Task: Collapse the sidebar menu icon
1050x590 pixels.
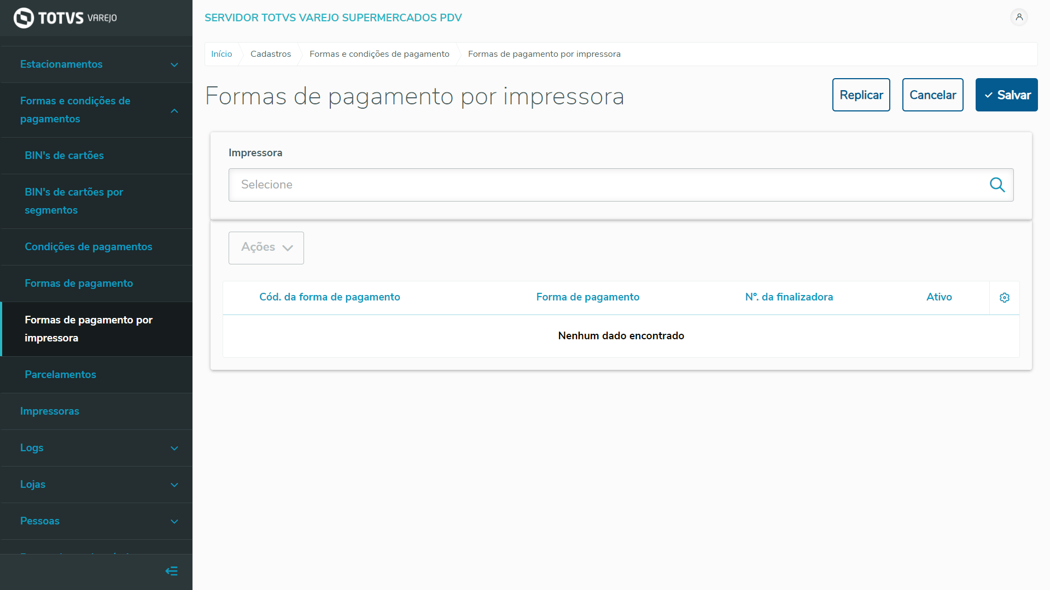Action: coord(171,571)
